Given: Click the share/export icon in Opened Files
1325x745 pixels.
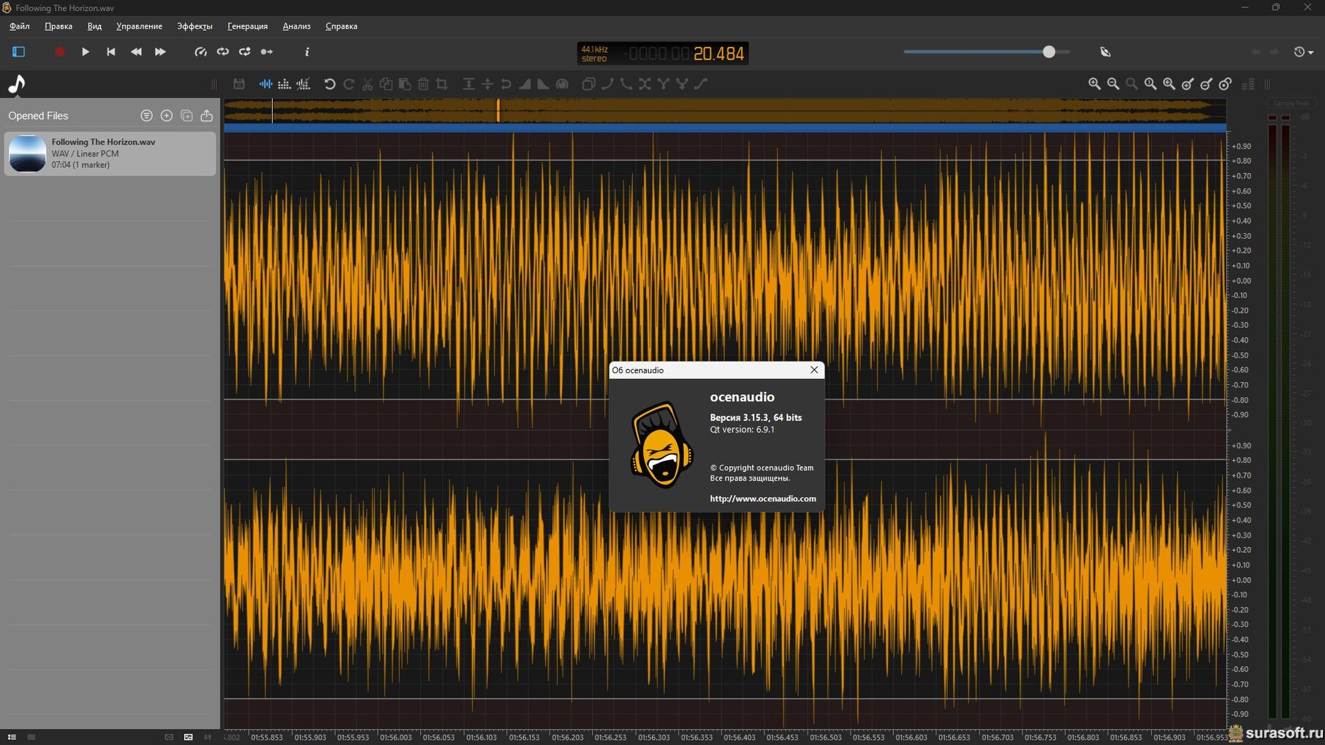Looking at the screenshot, I should click(x=207, y=115).
